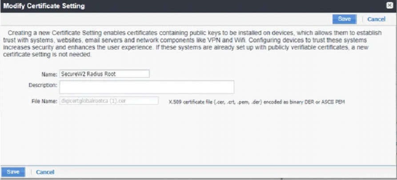Screen dimensions: 397x180
Task: Click the disabled File Name field
Action: (x=109, y=101)
